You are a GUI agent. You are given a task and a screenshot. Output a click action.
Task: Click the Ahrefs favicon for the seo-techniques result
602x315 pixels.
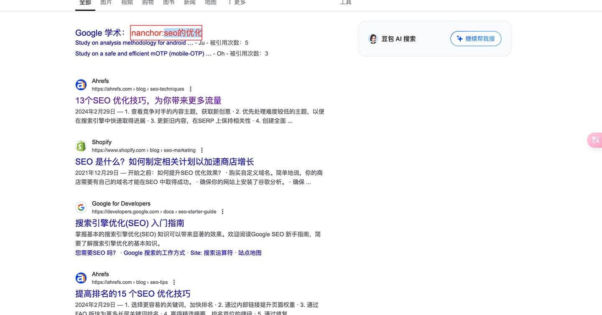tap(81, 85)
